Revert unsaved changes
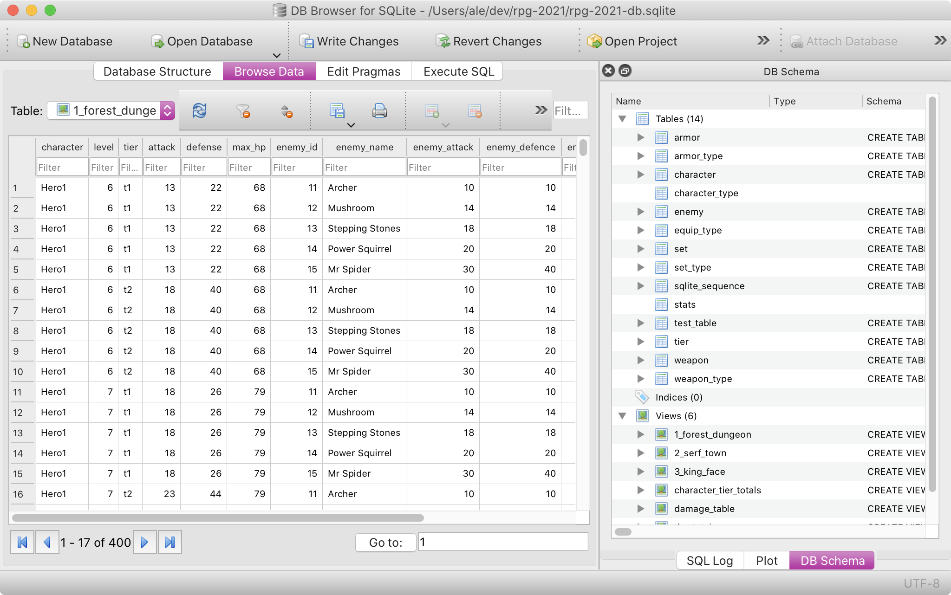951x595 pixels. pyautogui.click(x=489, y=41)
